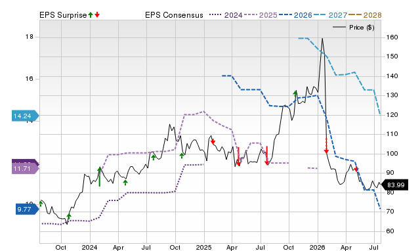Click the 70 label on right price axis
The width and height of the screenshot is (420, 251).
pos(390,212)
